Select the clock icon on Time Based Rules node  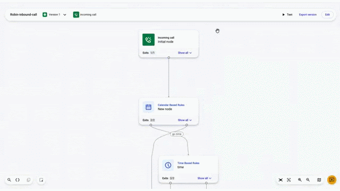(x=168, y=165)
